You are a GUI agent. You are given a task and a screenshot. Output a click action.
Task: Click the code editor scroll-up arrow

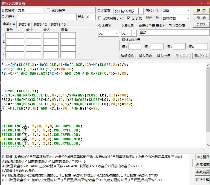[x=208, y=65]
